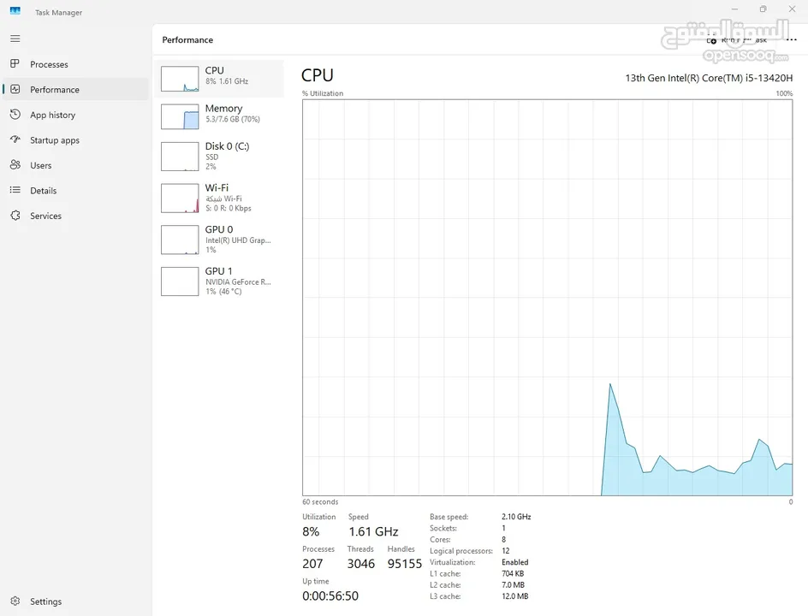Click the Startup apps gauge icon
Viewport: 808px width, 616px height.
pos(15,139)
